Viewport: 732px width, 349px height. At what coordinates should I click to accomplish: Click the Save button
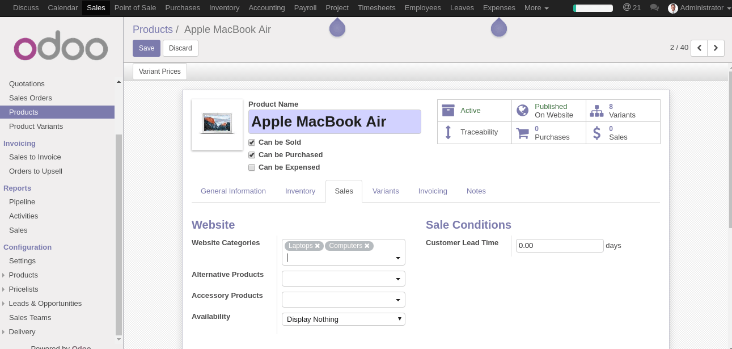pyautogui.click(x=146, y=48)
